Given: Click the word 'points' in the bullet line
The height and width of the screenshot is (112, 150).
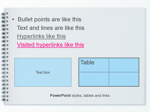Looking at the screenshot, I should (x=42, y=20).
